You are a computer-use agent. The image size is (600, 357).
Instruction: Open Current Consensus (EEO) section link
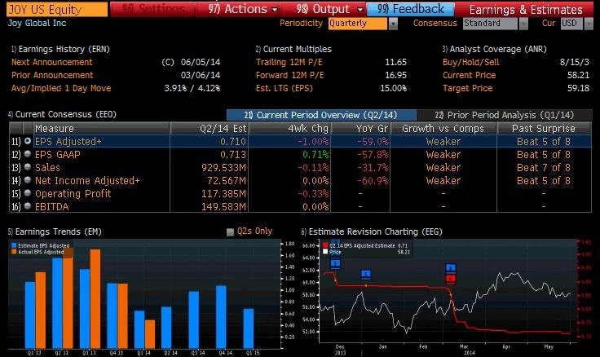click(62, 114)
